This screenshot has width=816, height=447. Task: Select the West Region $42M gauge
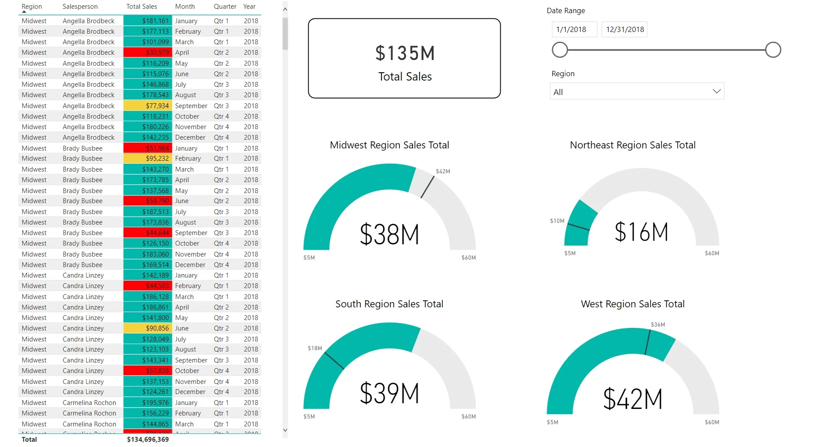tap(633, 373)
